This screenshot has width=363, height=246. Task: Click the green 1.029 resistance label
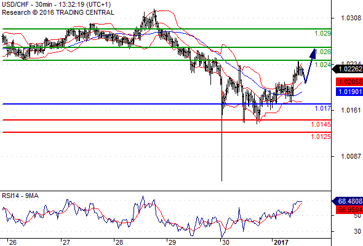pos(323,33)
